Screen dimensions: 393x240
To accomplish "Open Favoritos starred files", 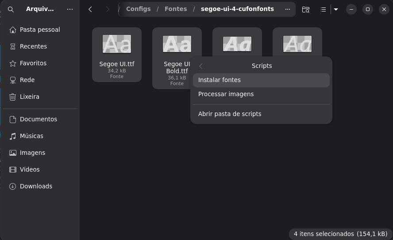I will coord(33,63).
